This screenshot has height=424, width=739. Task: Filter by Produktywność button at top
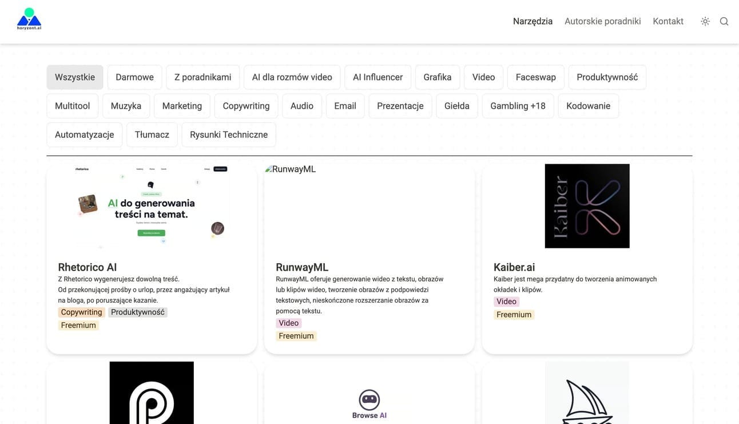607,77
